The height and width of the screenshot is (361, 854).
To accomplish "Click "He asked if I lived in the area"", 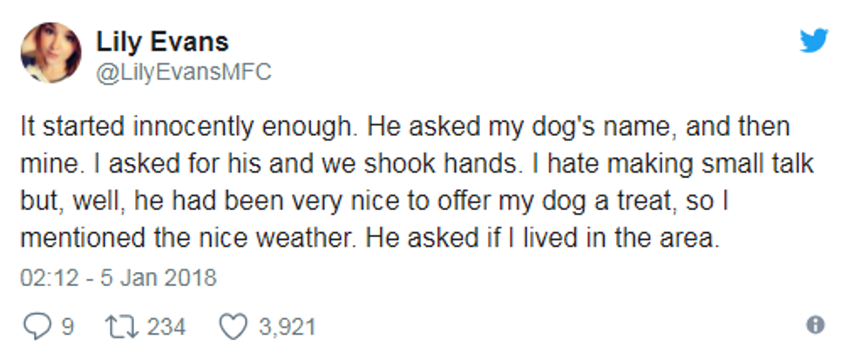I will click(543, 239).
